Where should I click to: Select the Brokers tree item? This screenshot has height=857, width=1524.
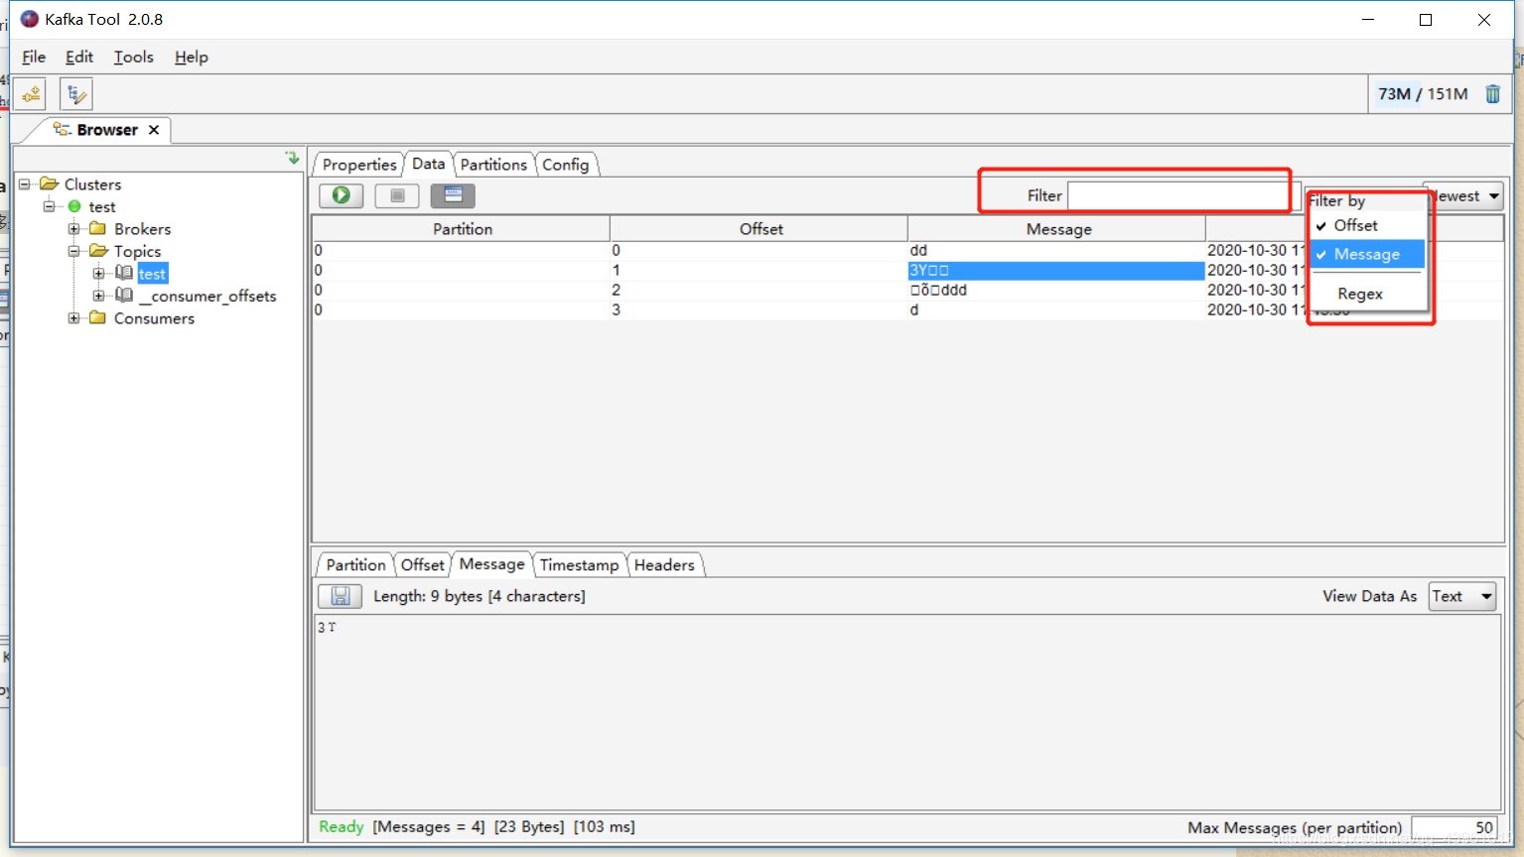(142, 229)
